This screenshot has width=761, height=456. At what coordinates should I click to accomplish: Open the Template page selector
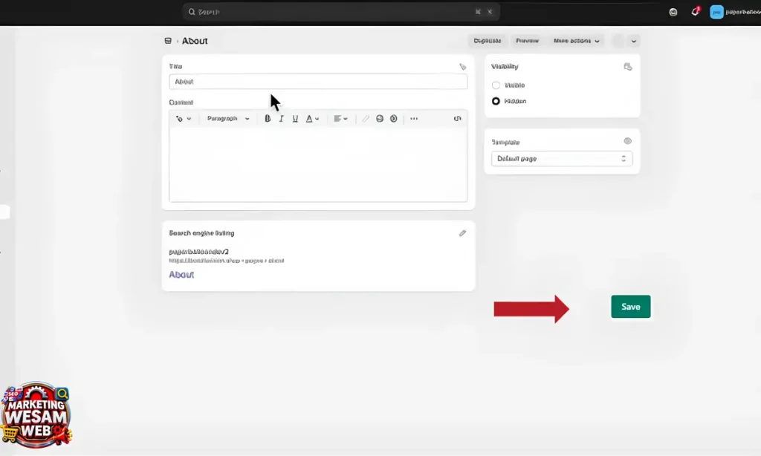[x=562, y=159]
